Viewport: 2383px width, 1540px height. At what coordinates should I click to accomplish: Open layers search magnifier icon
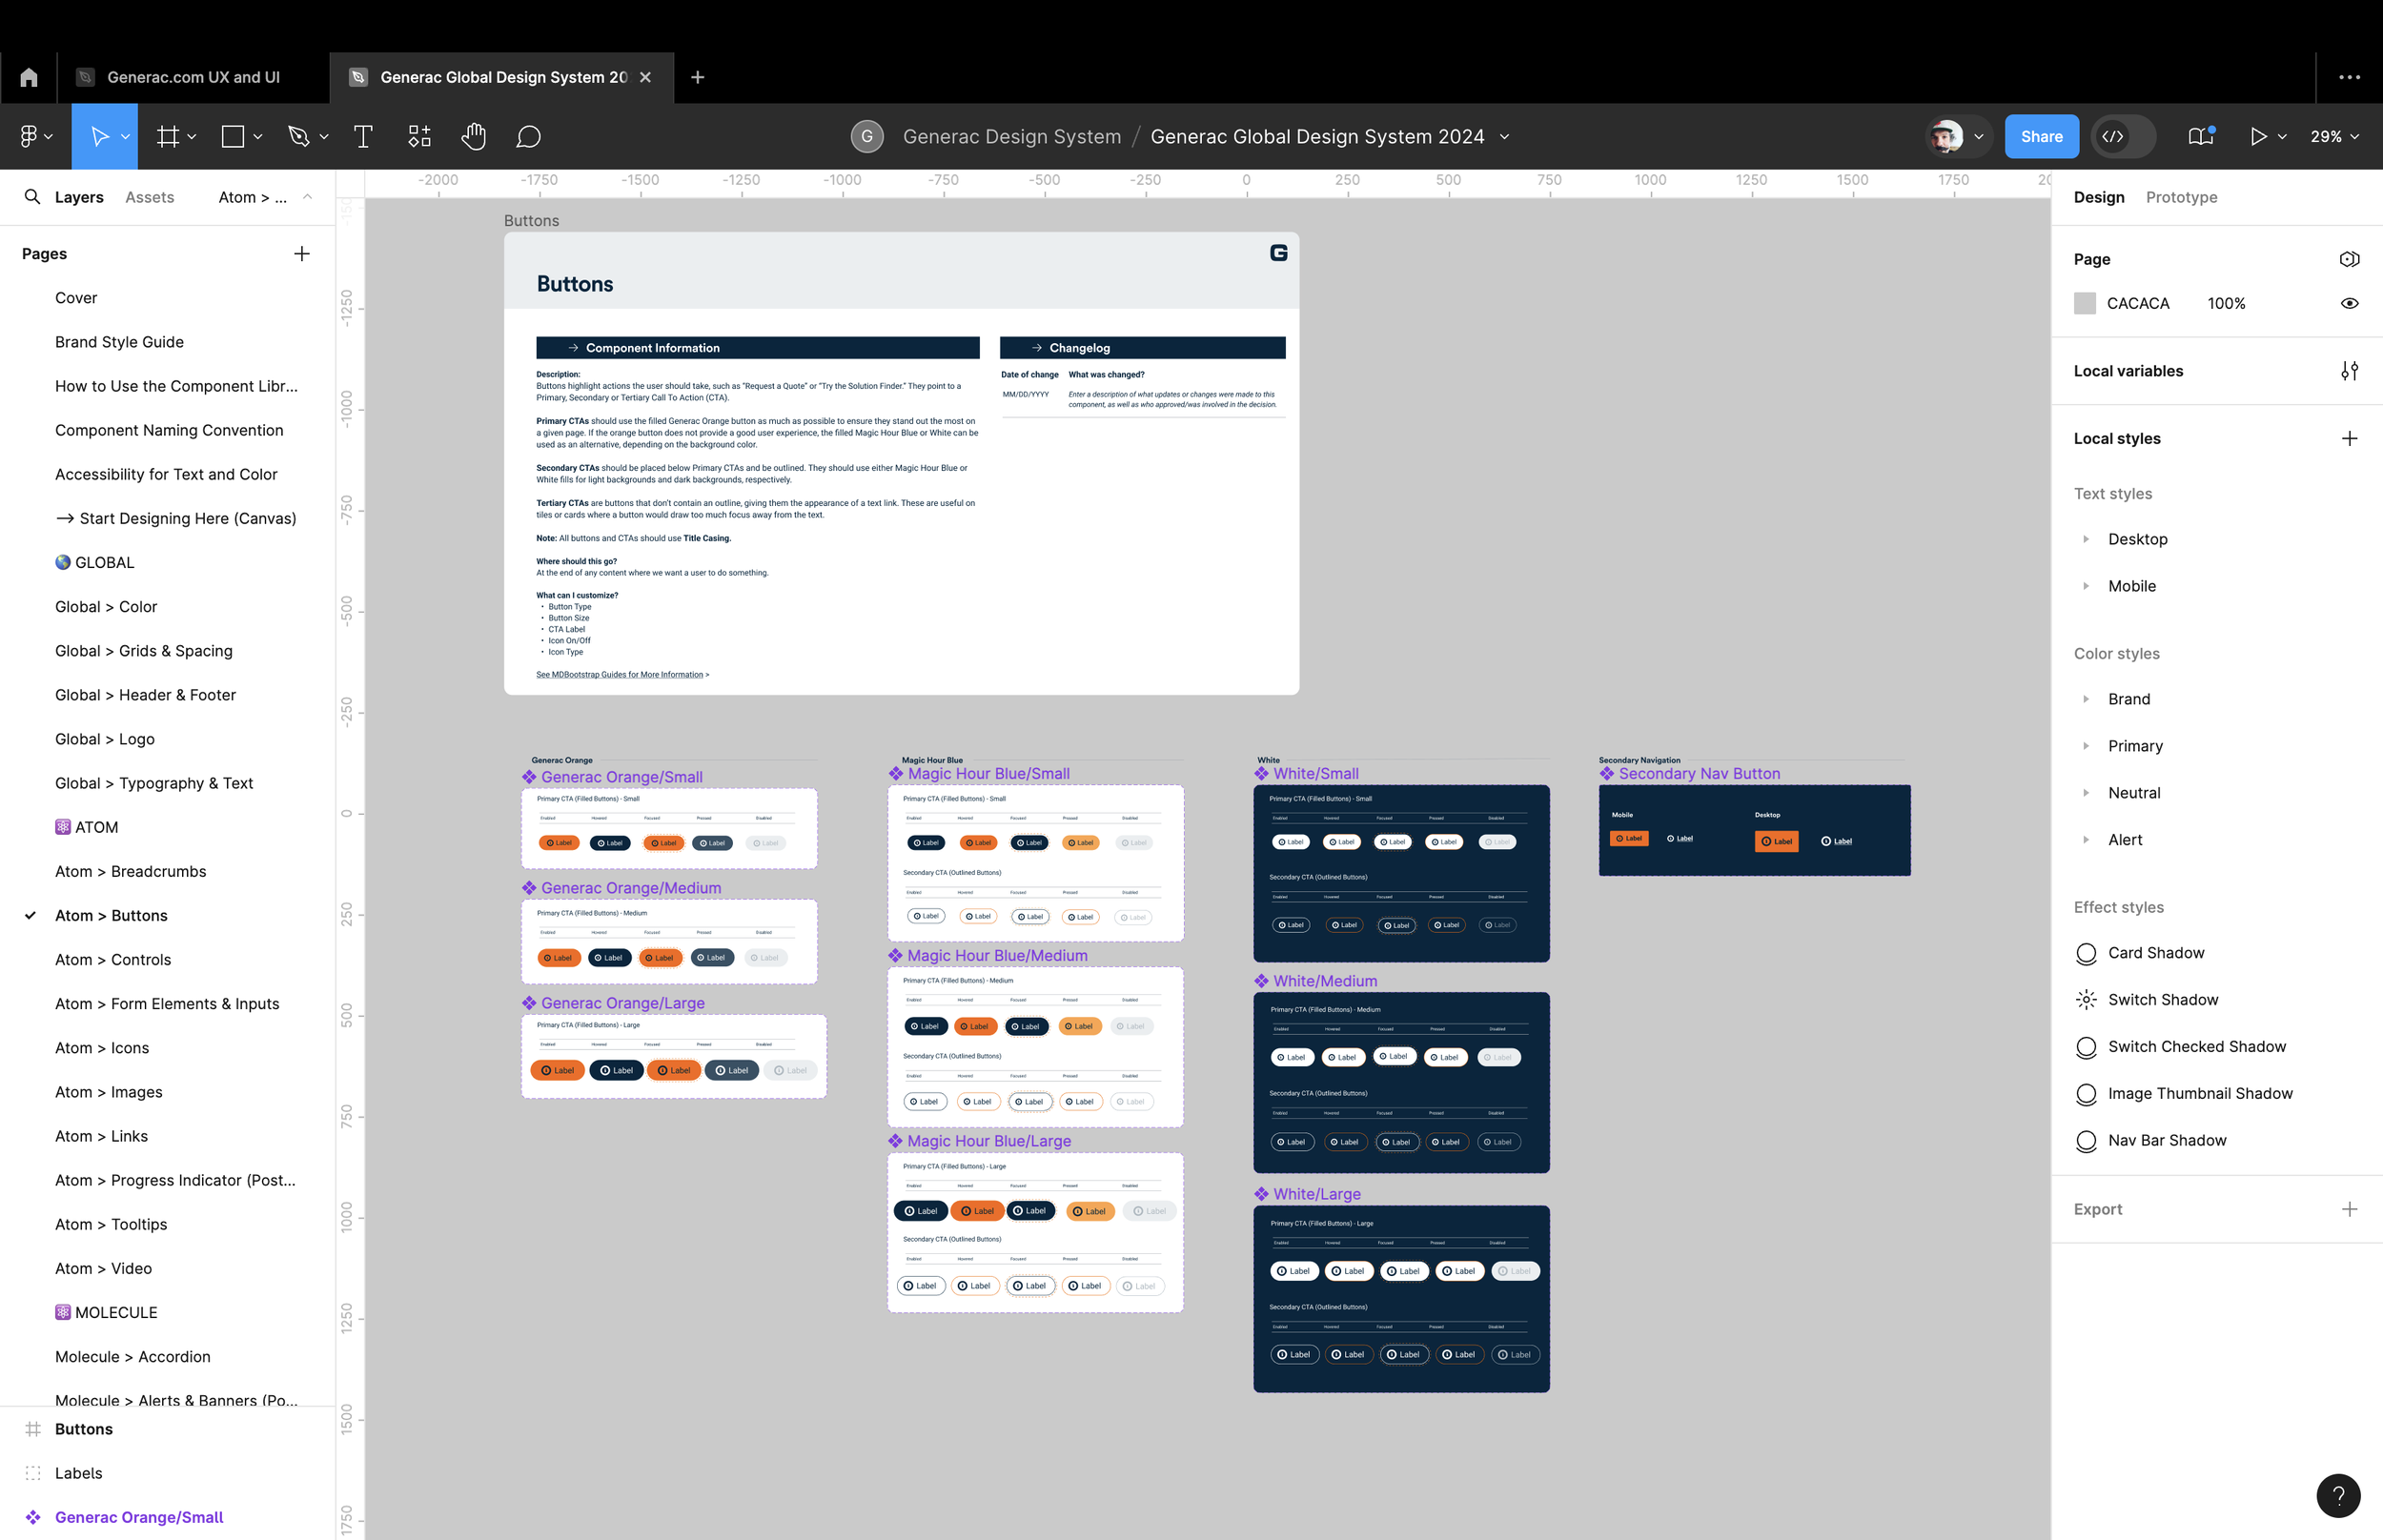point(32,197)
